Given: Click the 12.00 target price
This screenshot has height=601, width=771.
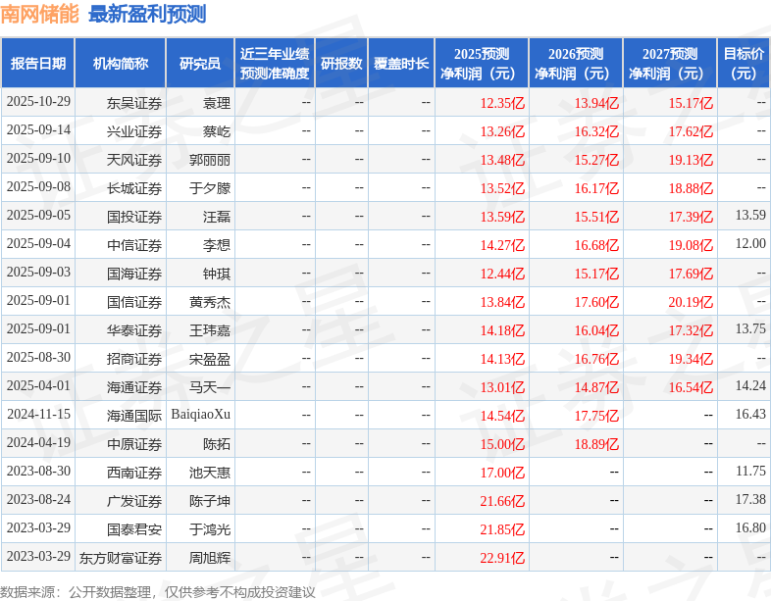Looking at the screenshot, I should click(750, 244).
